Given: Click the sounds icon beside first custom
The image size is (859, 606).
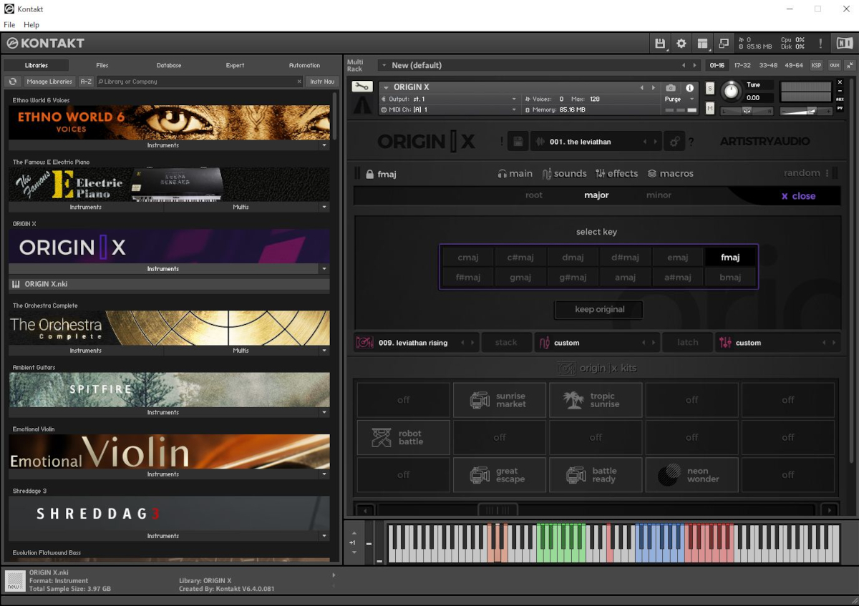Looking at the screenshot, I should pos(544,343).
